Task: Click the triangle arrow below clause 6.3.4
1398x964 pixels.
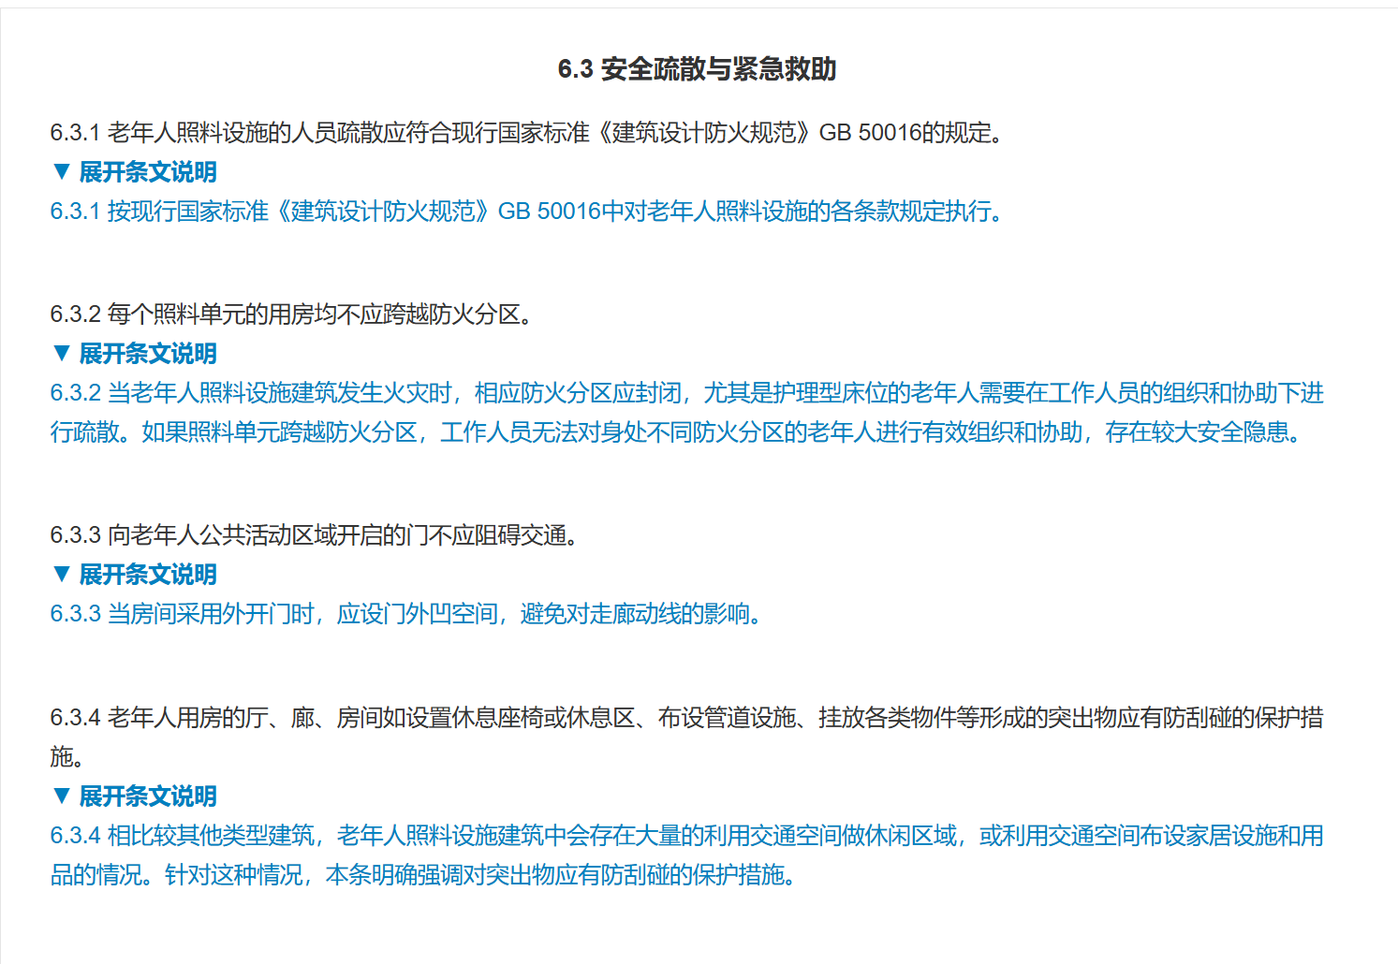Action: coord(62,796)
